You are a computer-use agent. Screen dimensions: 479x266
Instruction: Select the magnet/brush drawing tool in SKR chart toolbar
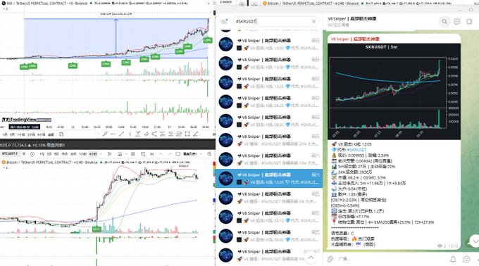105,134
